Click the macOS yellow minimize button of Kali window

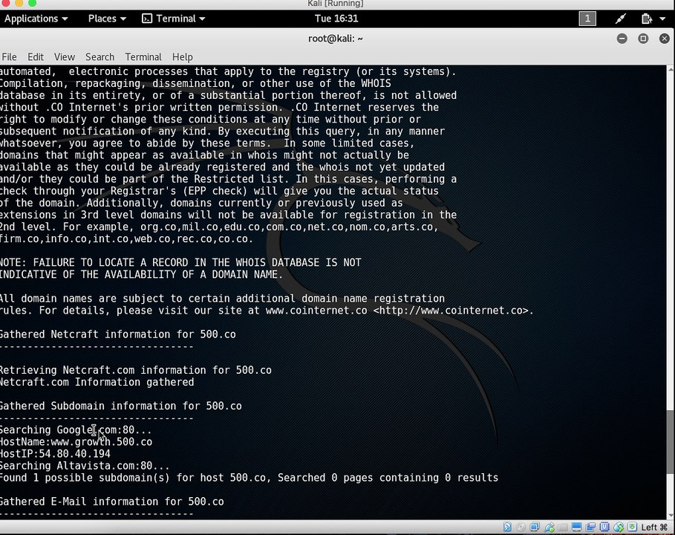coord(19,2)
